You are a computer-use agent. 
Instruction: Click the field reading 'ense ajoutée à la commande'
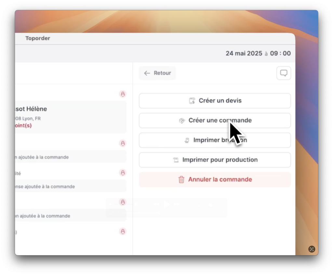coord(70,186)
